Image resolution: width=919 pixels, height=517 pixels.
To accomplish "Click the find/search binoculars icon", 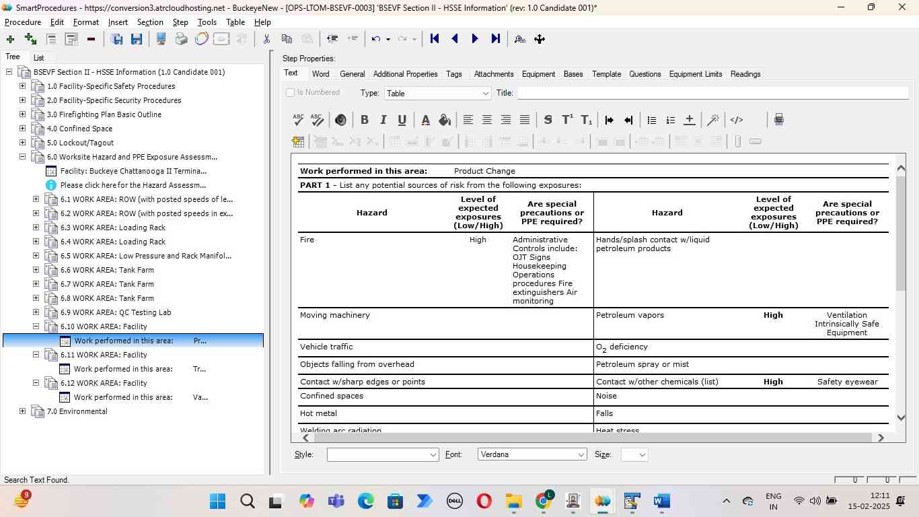I will pyautogui.click(x=519, y=39).
